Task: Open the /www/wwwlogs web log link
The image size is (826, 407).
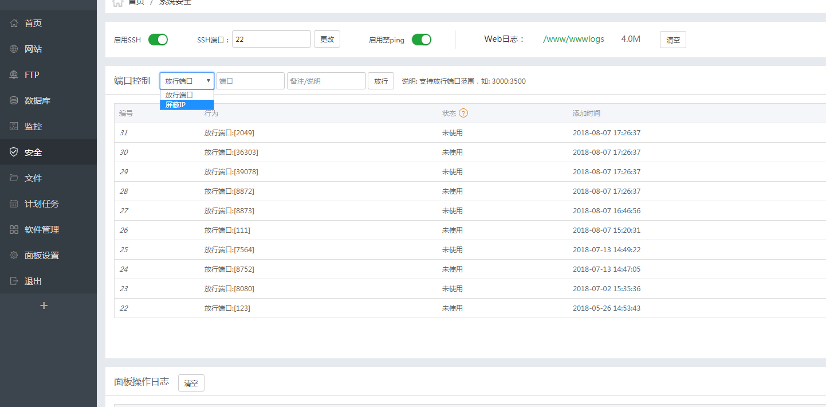Action: tap(573, 39)
